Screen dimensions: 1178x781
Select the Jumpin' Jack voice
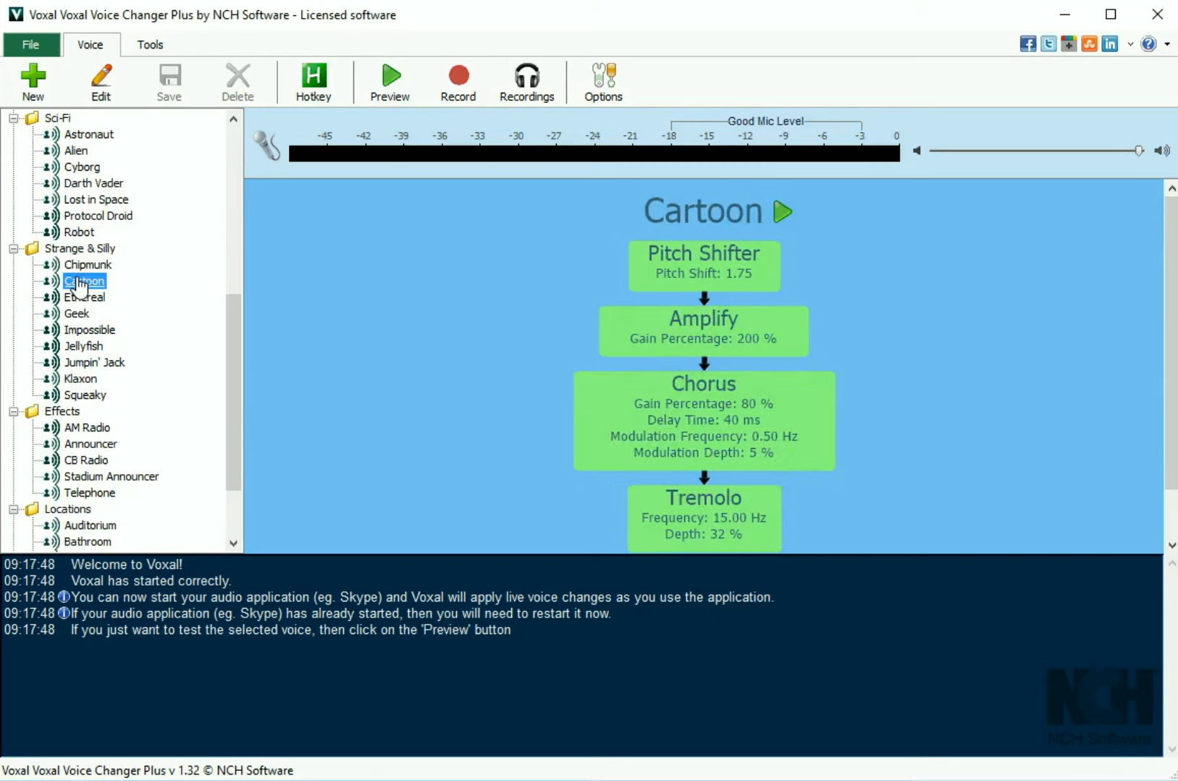click(x=95, y=363)
